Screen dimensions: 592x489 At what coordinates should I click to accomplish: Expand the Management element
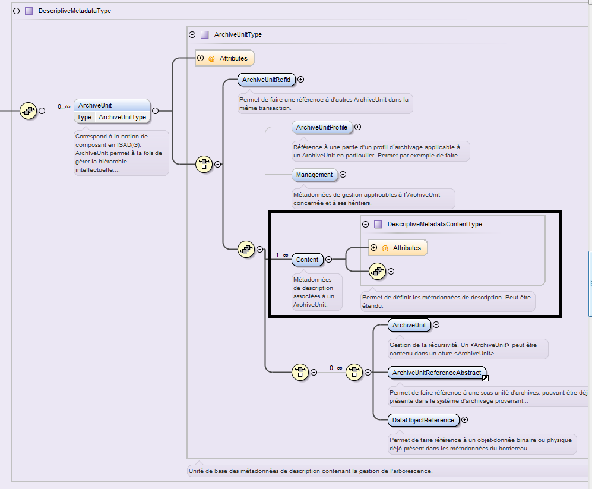pyautogui.click(x=343, y=175)
